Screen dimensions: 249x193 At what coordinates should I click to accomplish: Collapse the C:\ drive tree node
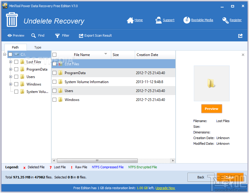click(x=4, y=55)
